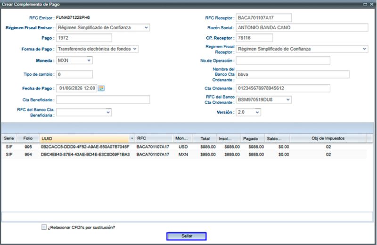Click Nombre del Banco Cta Ordenante field

tap(293, 74)
